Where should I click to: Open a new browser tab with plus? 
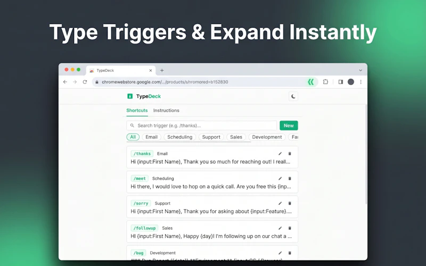(162, 70)
